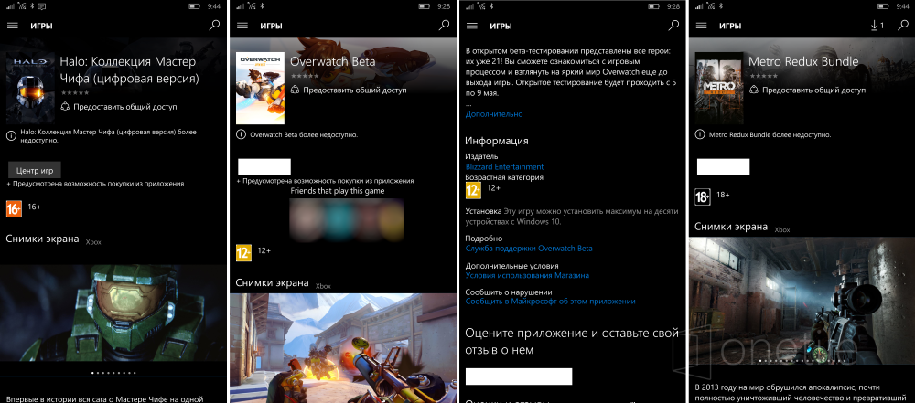The image size is (915, 403).
Task: Open Служба поддержки Overwatch Beta link
Action: [x=529, y=249]
